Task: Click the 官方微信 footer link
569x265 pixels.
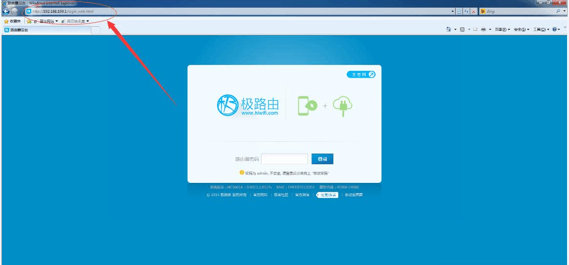Action: (x=302, y=195)
